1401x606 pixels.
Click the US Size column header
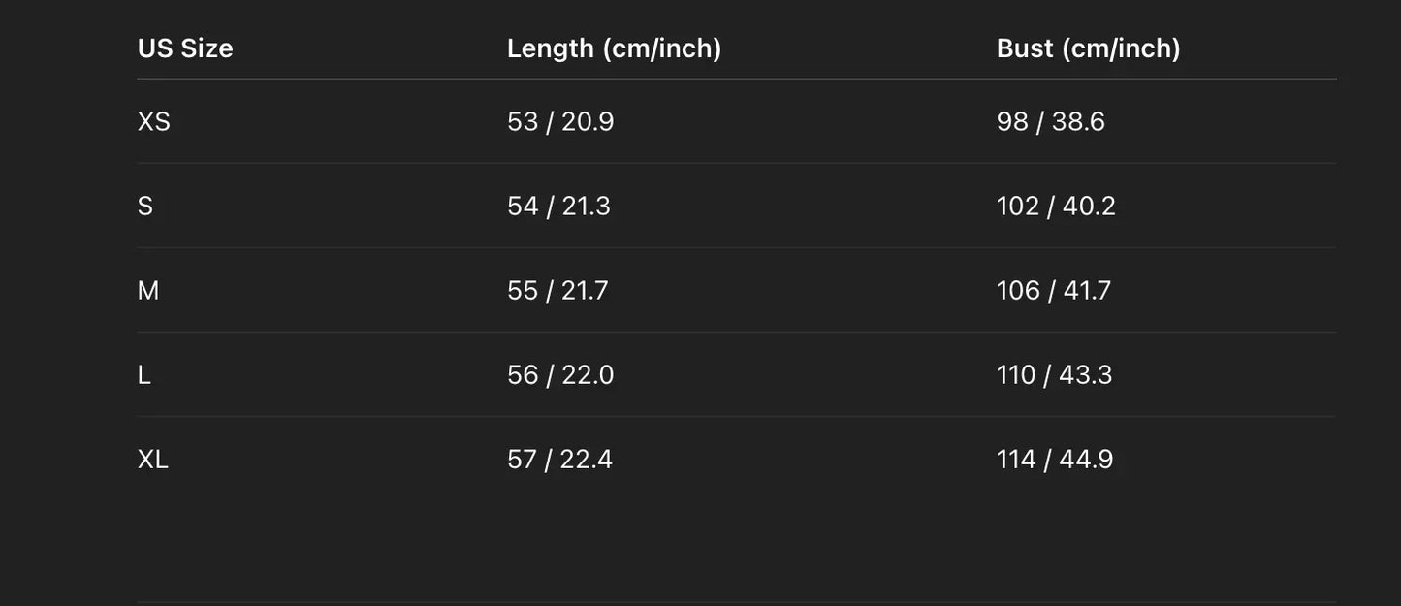185,48
